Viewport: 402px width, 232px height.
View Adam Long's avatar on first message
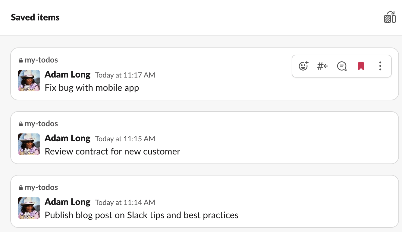tap(29, 81)
